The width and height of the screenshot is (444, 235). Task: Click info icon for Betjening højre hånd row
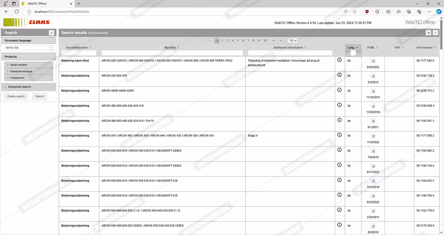coord(339,60)
